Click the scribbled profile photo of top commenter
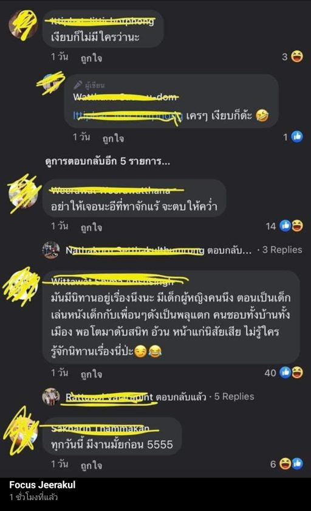The image size is (311, 511). click(x=22, y=25)
